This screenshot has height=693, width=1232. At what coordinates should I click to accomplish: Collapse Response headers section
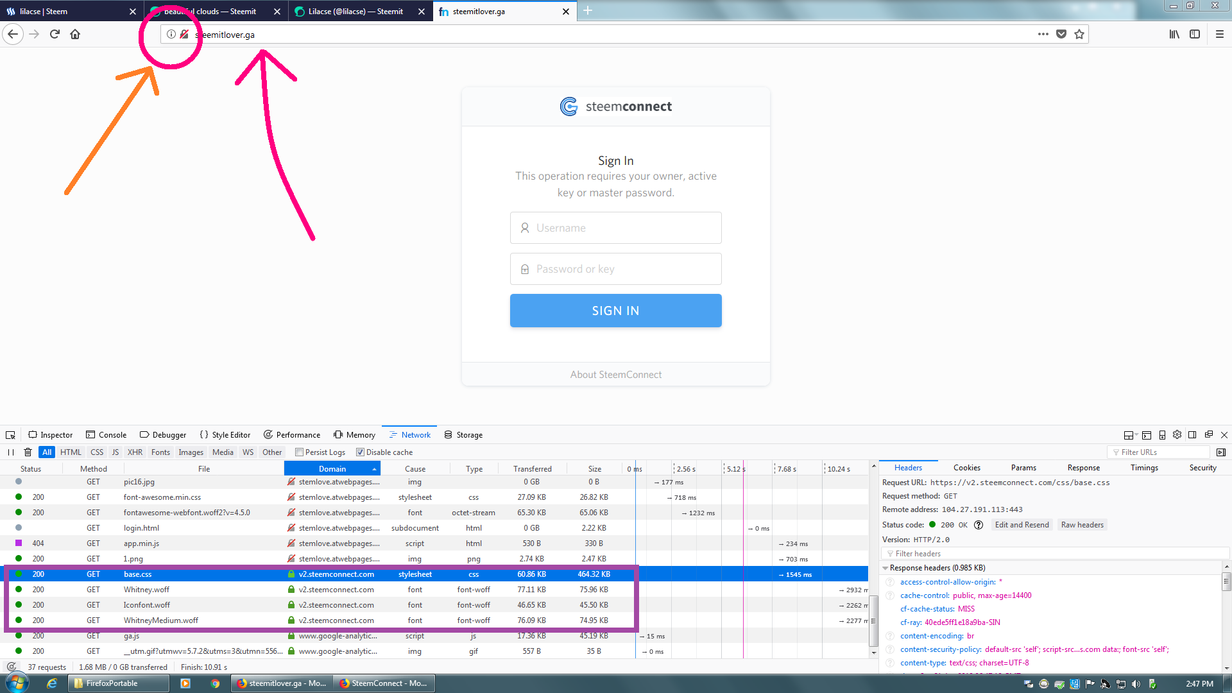[886, 568]
